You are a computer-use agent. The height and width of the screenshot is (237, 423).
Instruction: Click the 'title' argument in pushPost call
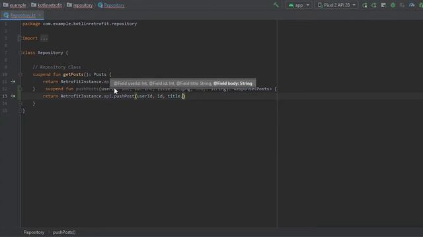[x=174, y=96]
